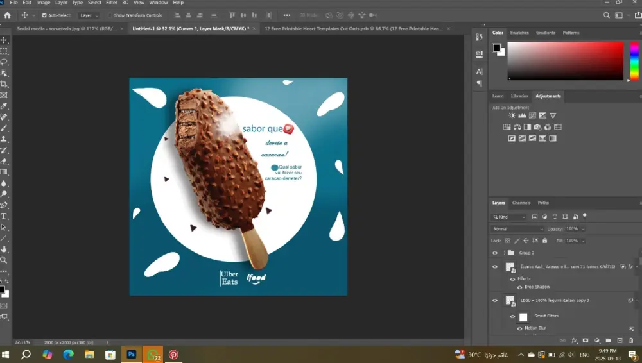Viewport: 642px width, 363px height.
Task: Open the blend mode Normal dropdown
Action: [517, 229]
